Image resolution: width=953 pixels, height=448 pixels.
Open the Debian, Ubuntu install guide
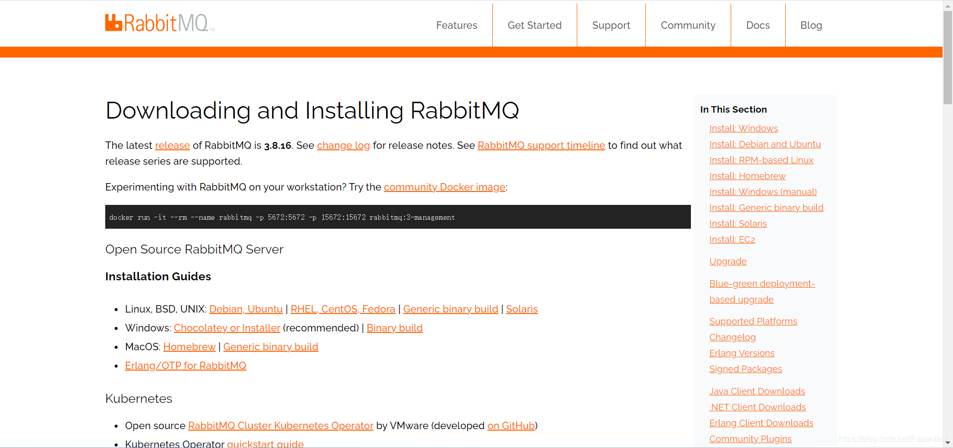coord(246,309)
